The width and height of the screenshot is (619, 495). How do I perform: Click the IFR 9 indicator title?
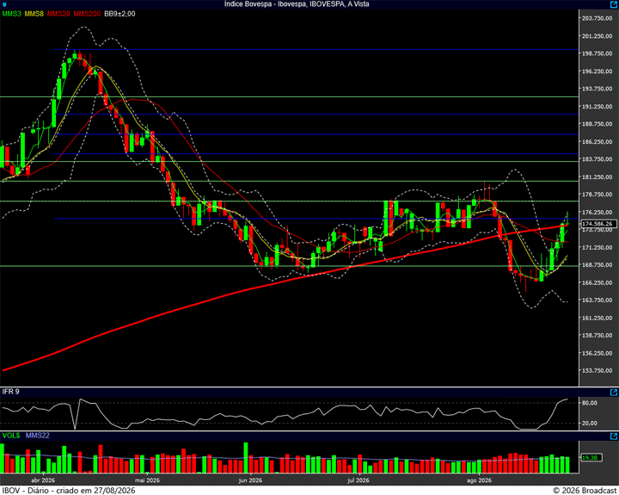coord(10,392)
